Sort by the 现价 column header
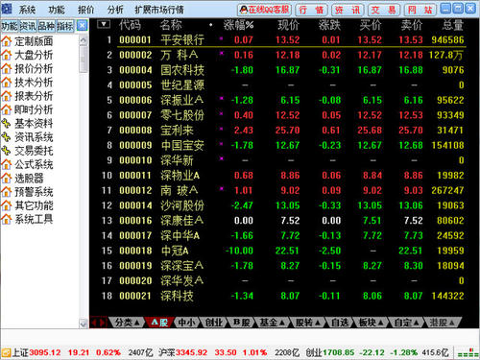The image size is (480, 360). 288,25
